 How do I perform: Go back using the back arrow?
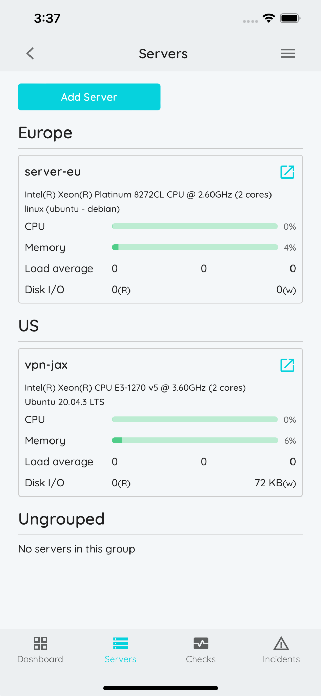click(x=30, y=53)
